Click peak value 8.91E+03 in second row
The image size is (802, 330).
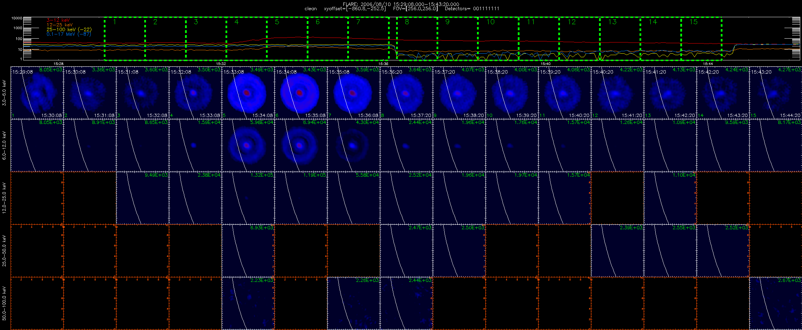(103, 122)
